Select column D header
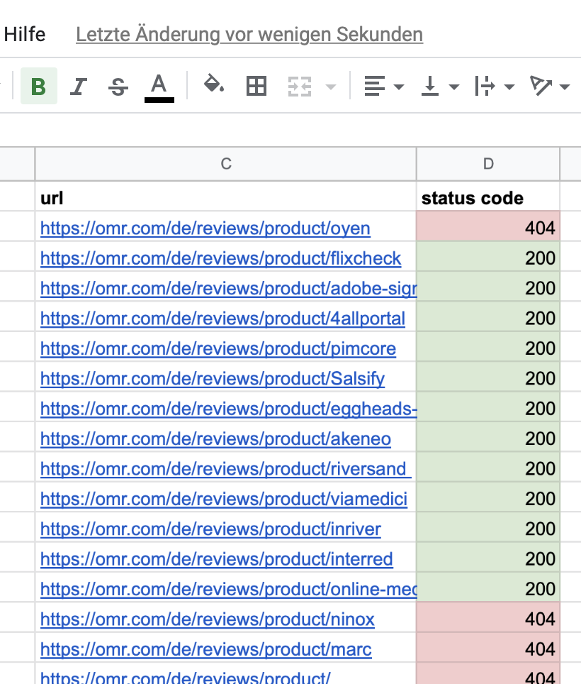The width and height of the screenshot is (581, 684). [x=488, y=164]
